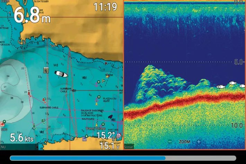246x164 pixels.
Task: Tap the red can buoy beside depth 23
Action: tap(29, 93)
